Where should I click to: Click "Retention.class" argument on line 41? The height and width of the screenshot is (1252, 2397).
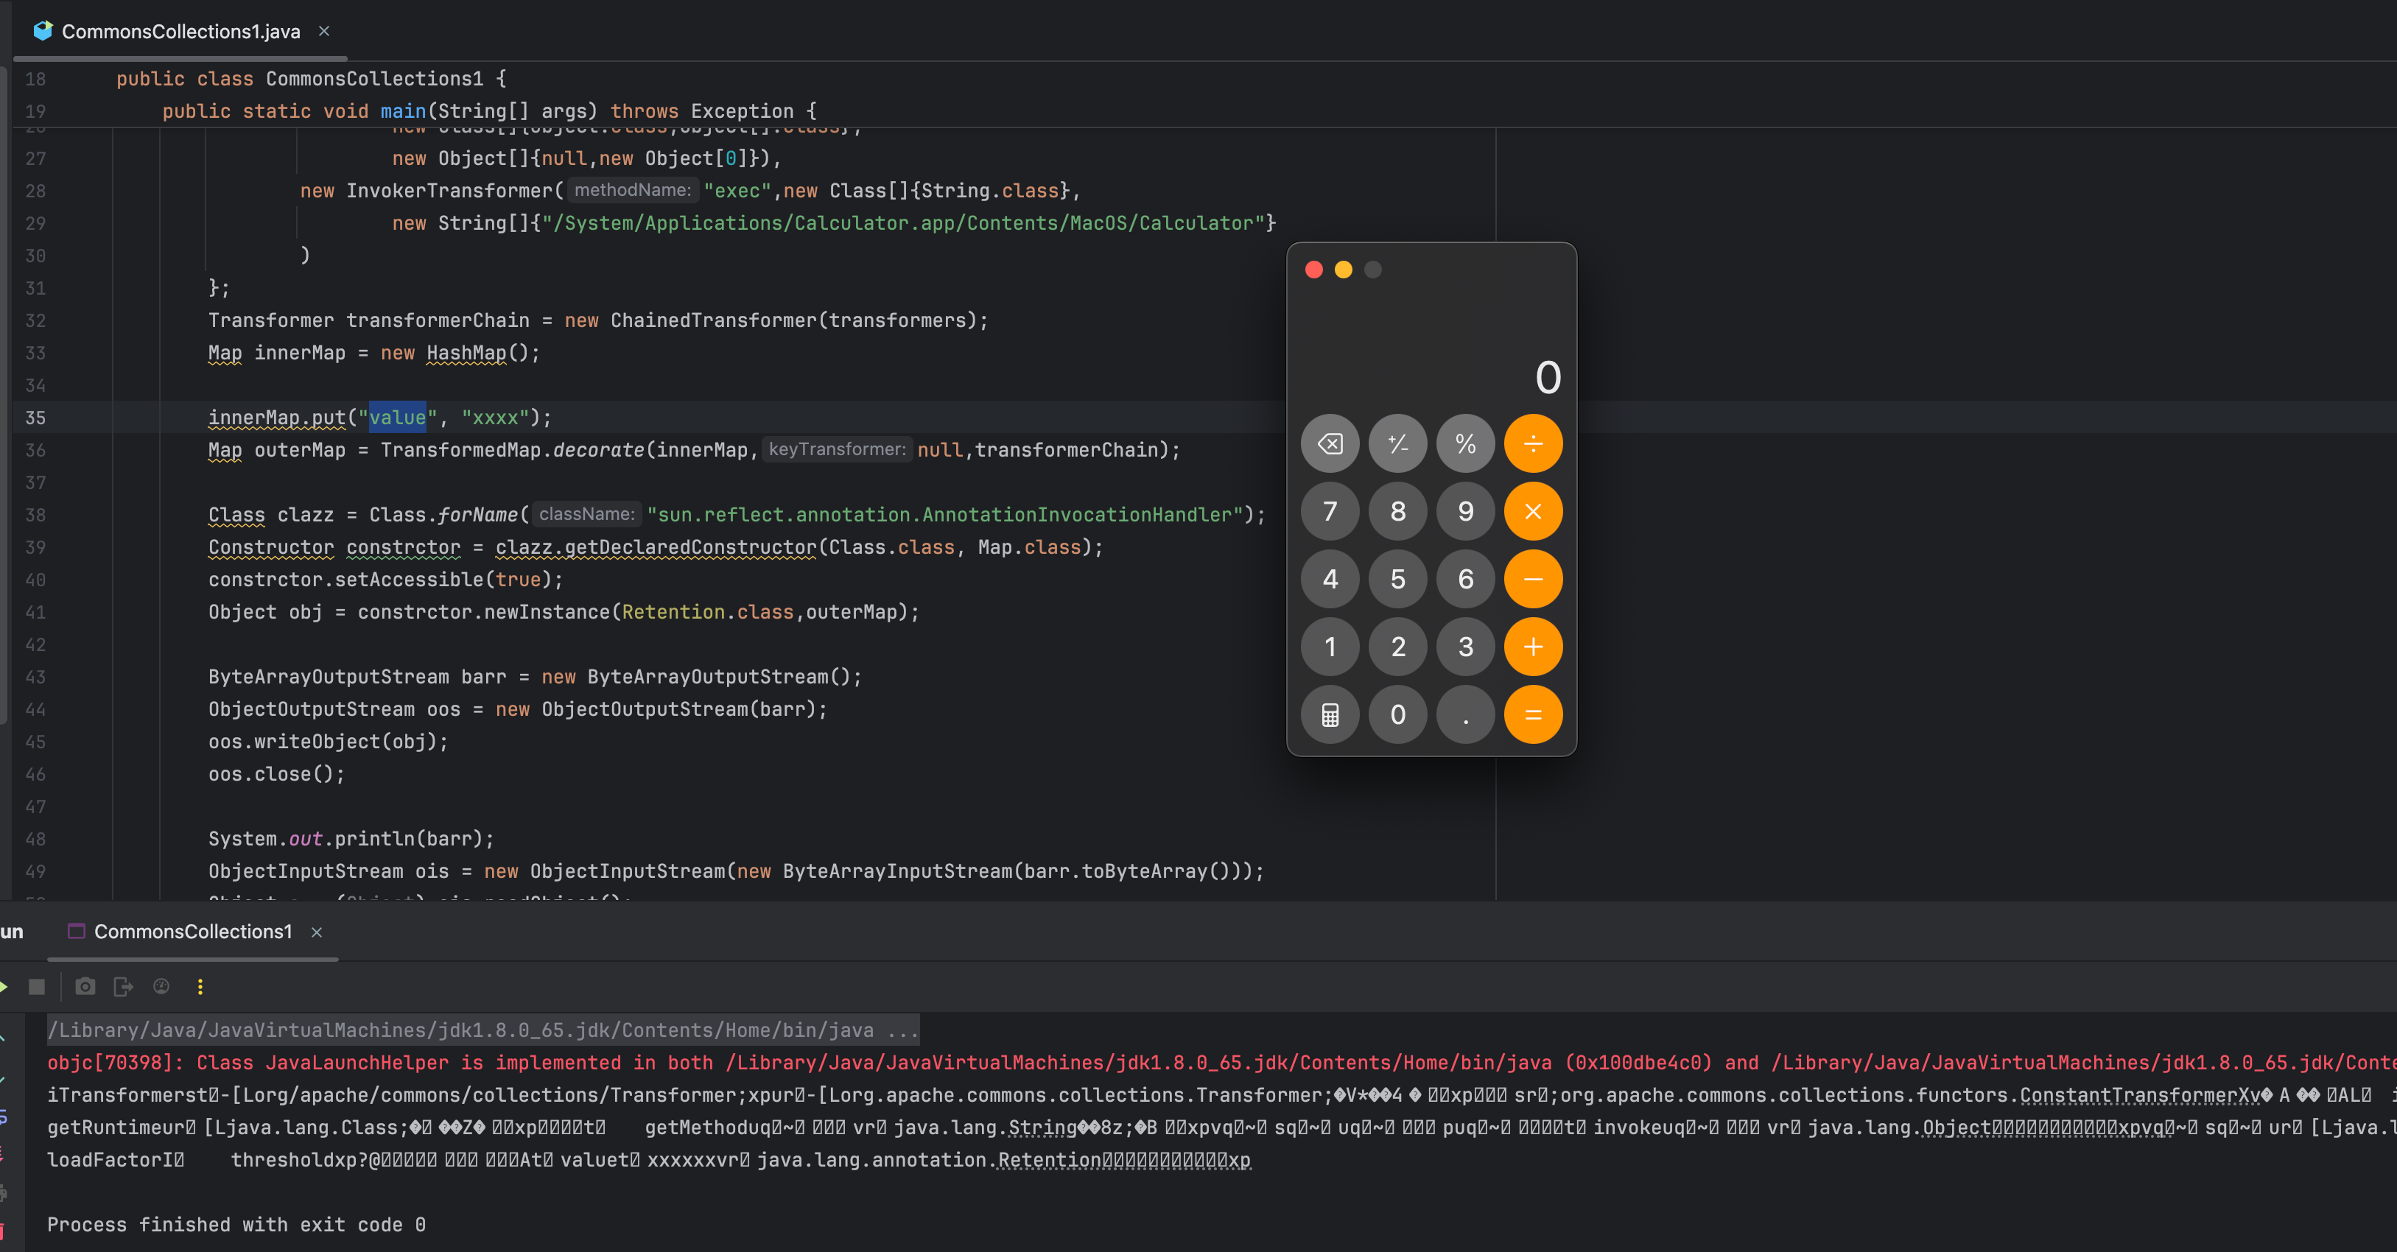[707, 612]
